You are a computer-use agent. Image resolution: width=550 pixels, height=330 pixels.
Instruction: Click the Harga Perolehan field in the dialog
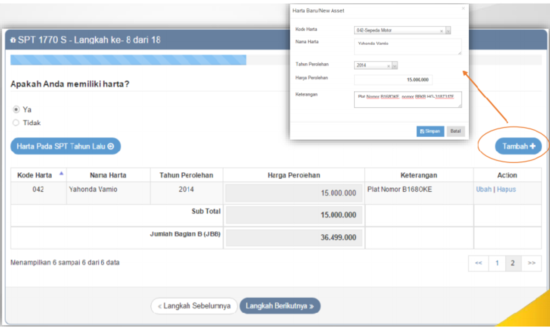tap(393, 80)
